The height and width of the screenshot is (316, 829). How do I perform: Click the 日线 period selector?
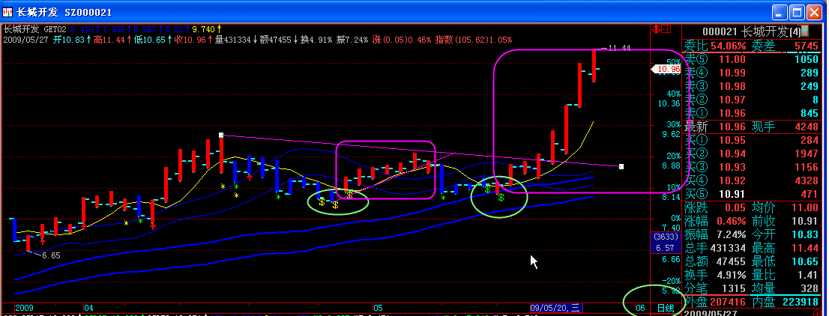pyautogui.click(x=666, y=308)
